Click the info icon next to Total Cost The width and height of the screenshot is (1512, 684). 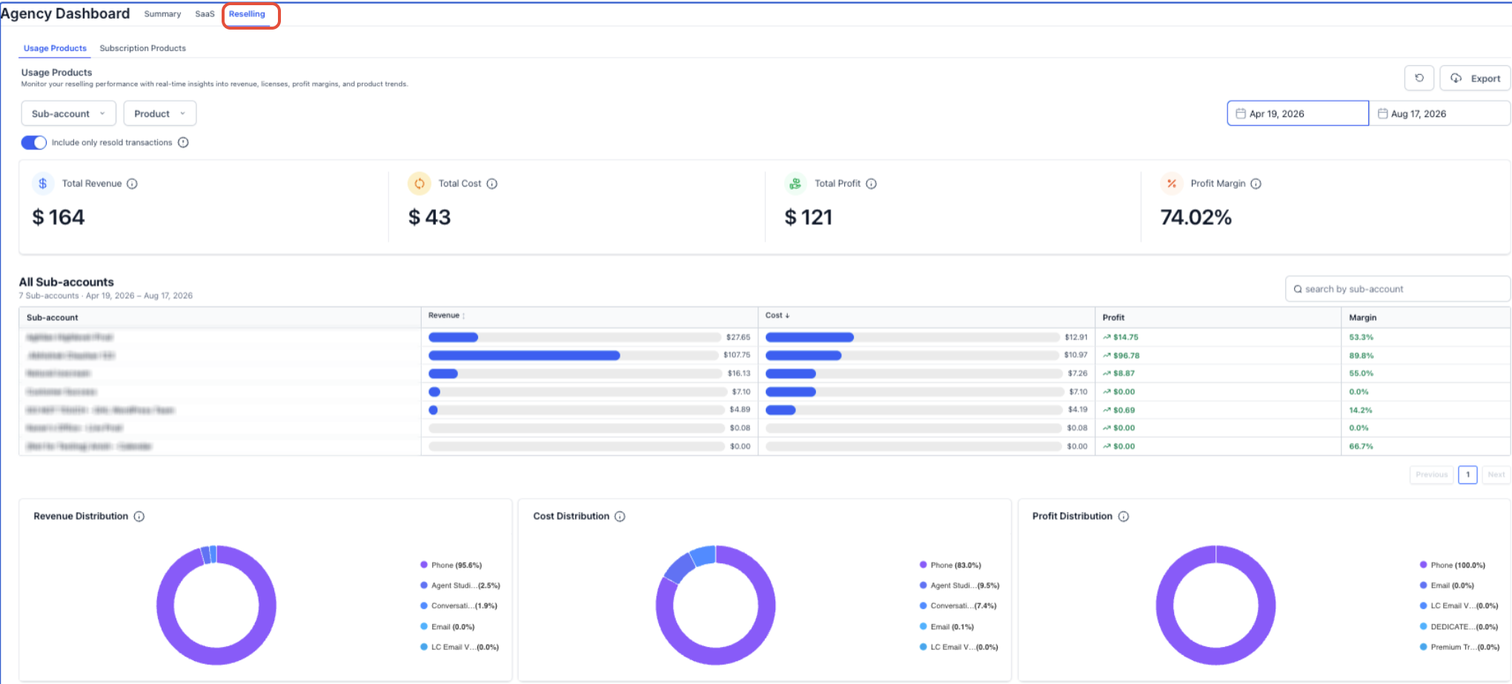[492, 184]
